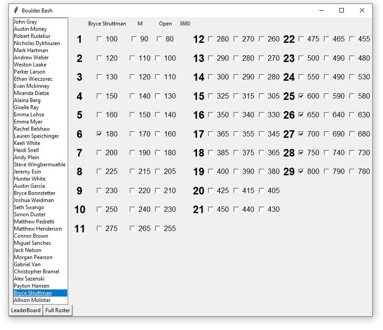Toggle the 800 checkbox for problem 29
Viewport: 383px width, 330px height.
[301, 172]
